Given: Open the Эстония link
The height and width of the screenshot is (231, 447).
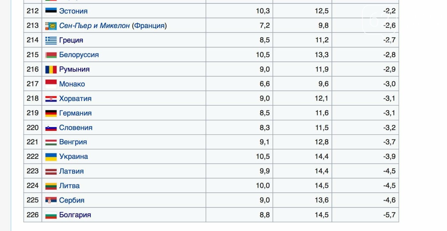Looking at the screenshot, I should coord(73,11).
